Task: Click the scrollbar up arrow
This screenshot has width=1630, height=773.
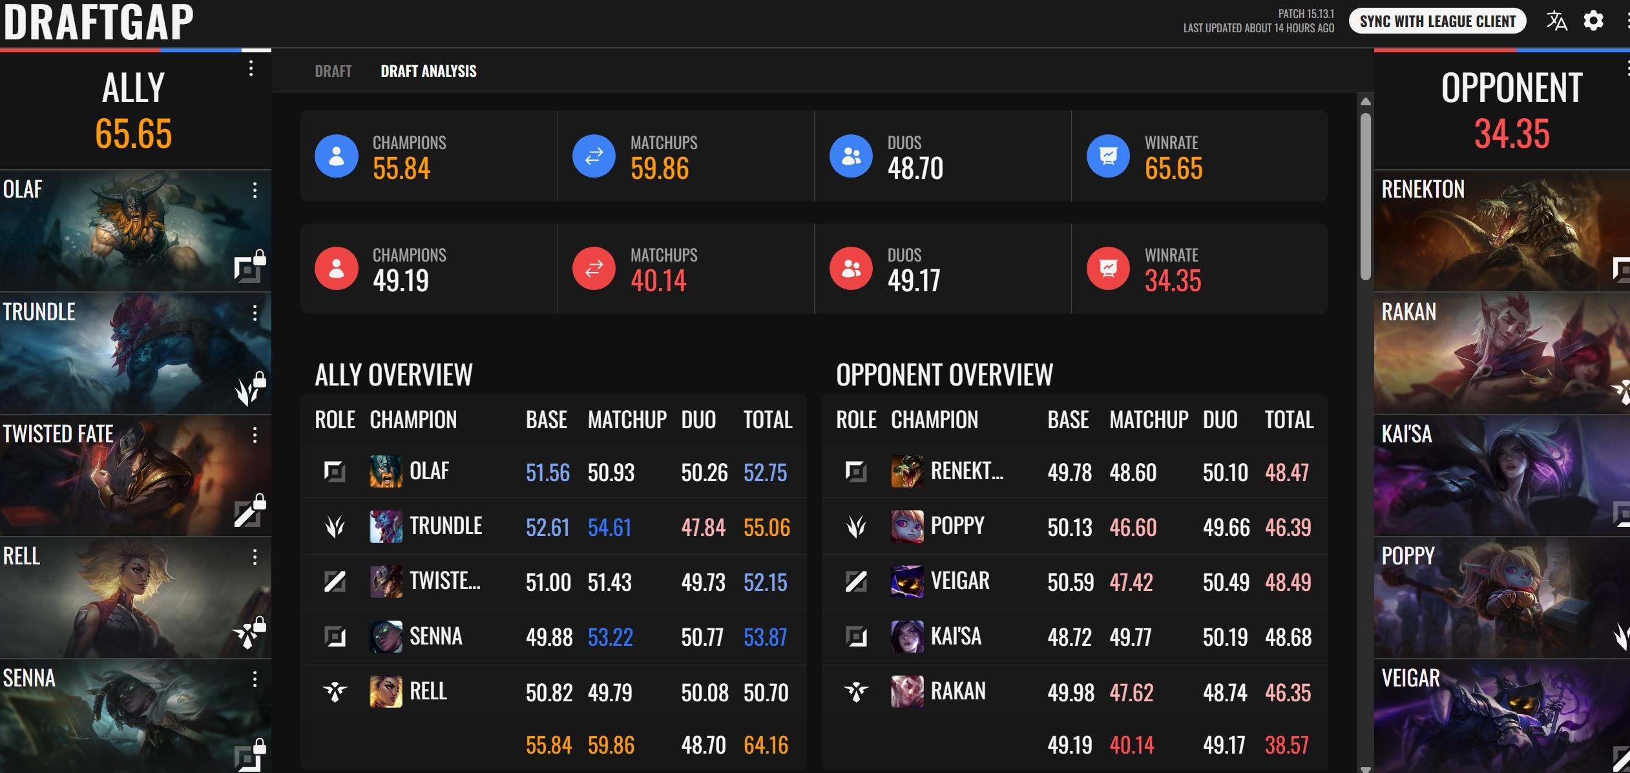Action: pos(1365,101)
